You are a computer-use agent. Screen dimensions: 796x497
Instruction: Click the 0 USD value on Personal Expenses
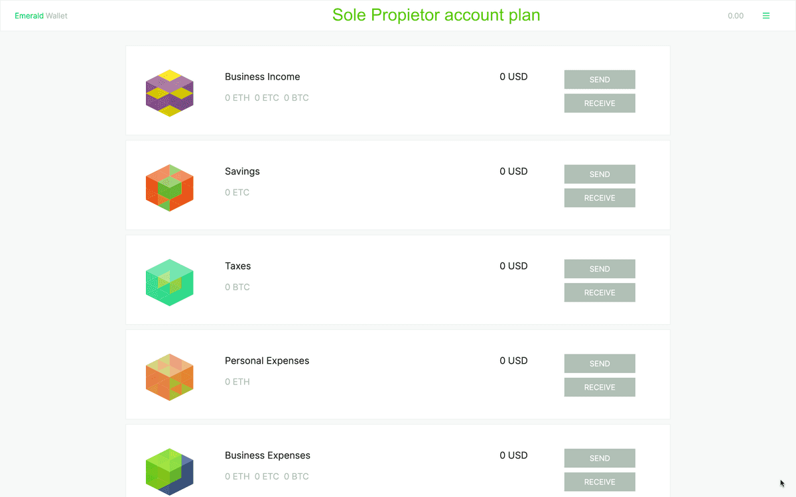tap(513, 360)
